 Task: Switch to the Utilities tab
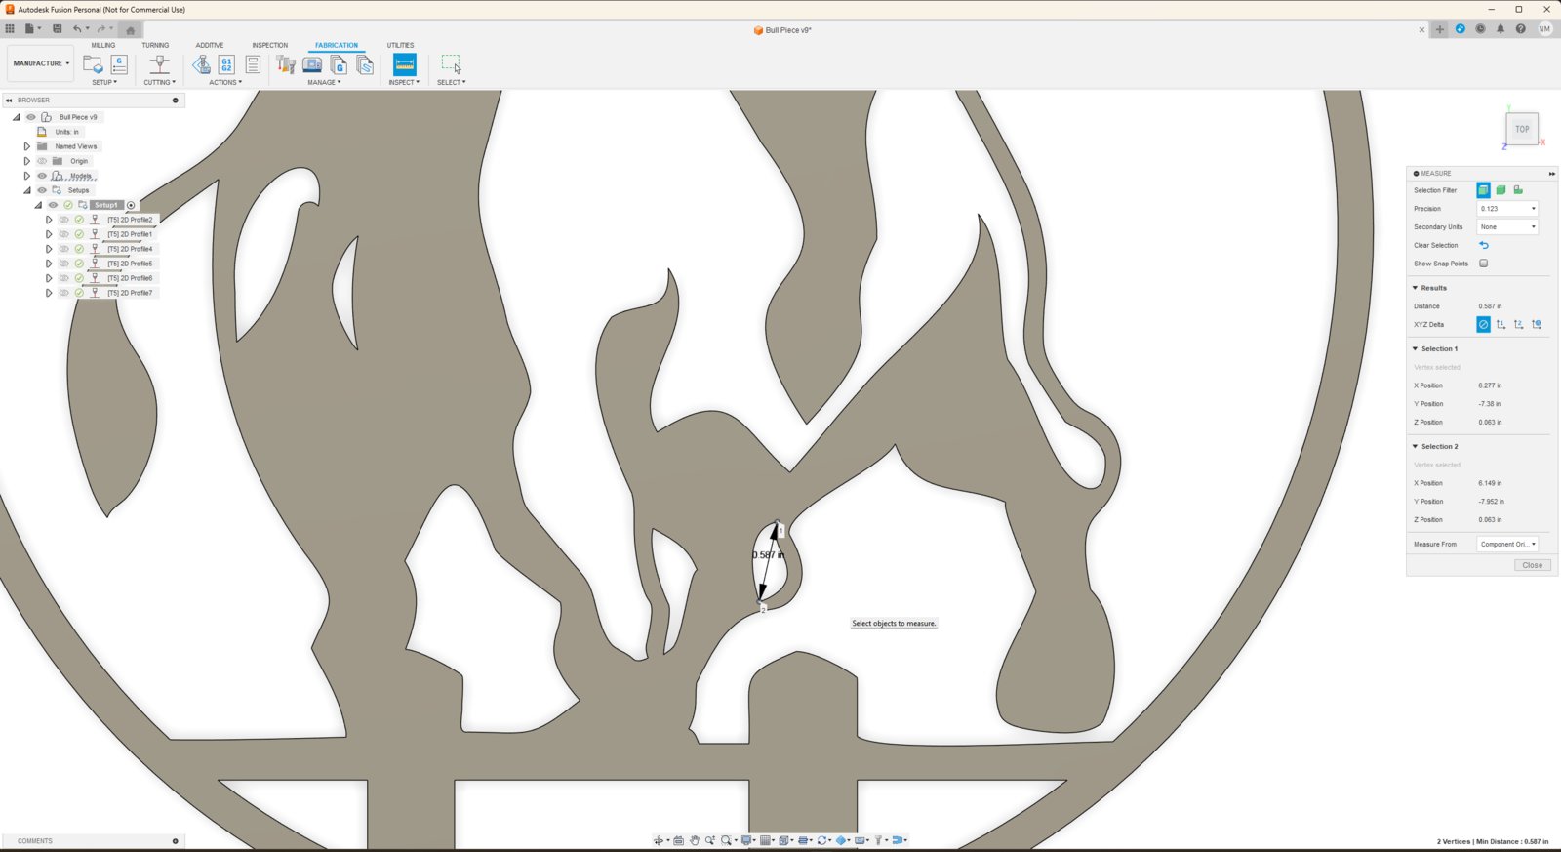coord(400,45)
